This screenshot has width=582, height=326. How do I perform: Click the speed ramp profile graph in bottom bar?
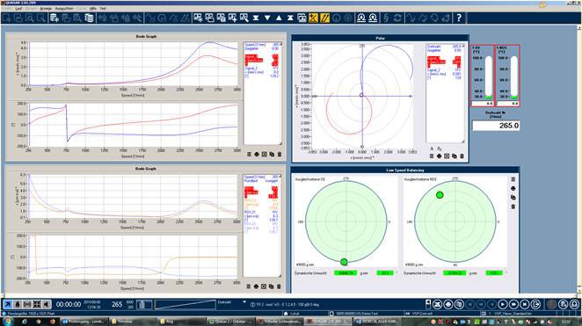point(186,305)
